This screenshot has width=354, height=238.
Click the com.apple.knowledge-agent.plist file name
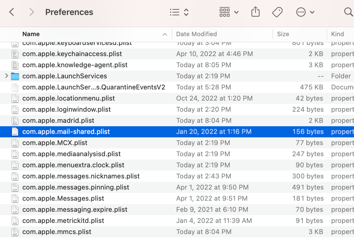click(75, 65)
